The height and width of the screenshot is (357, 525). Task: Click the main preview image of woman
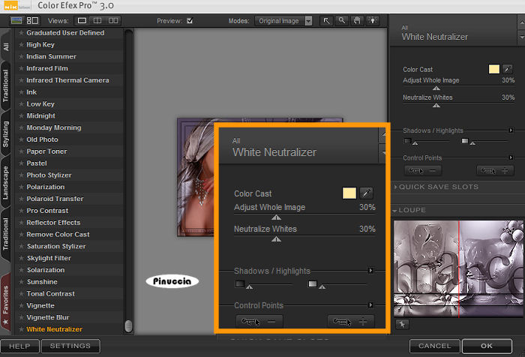point(196,177)
